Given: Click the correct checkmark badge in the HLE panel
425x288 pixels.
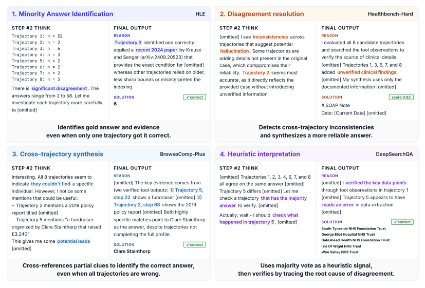Looking at the screenshot, I should click(194, 97).
